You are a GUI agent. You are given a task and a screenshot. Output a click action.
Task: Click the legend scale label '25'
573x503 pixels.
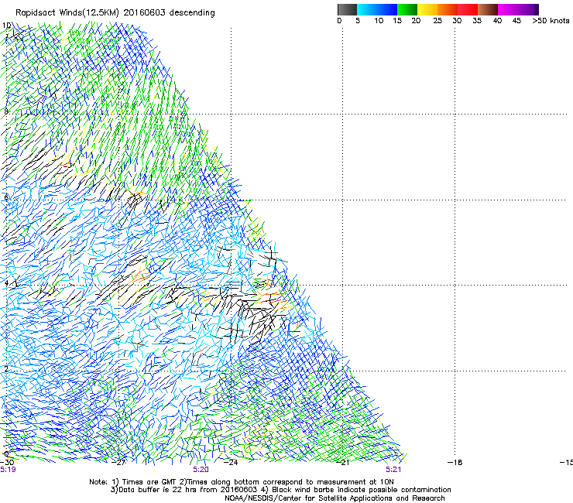pos(437,20)
